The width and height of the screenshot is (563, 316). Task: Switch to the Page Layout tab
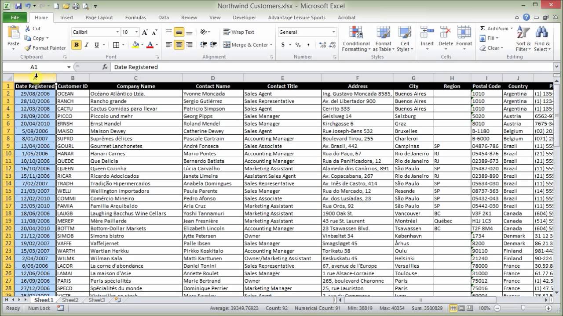[x=99, y=18]
